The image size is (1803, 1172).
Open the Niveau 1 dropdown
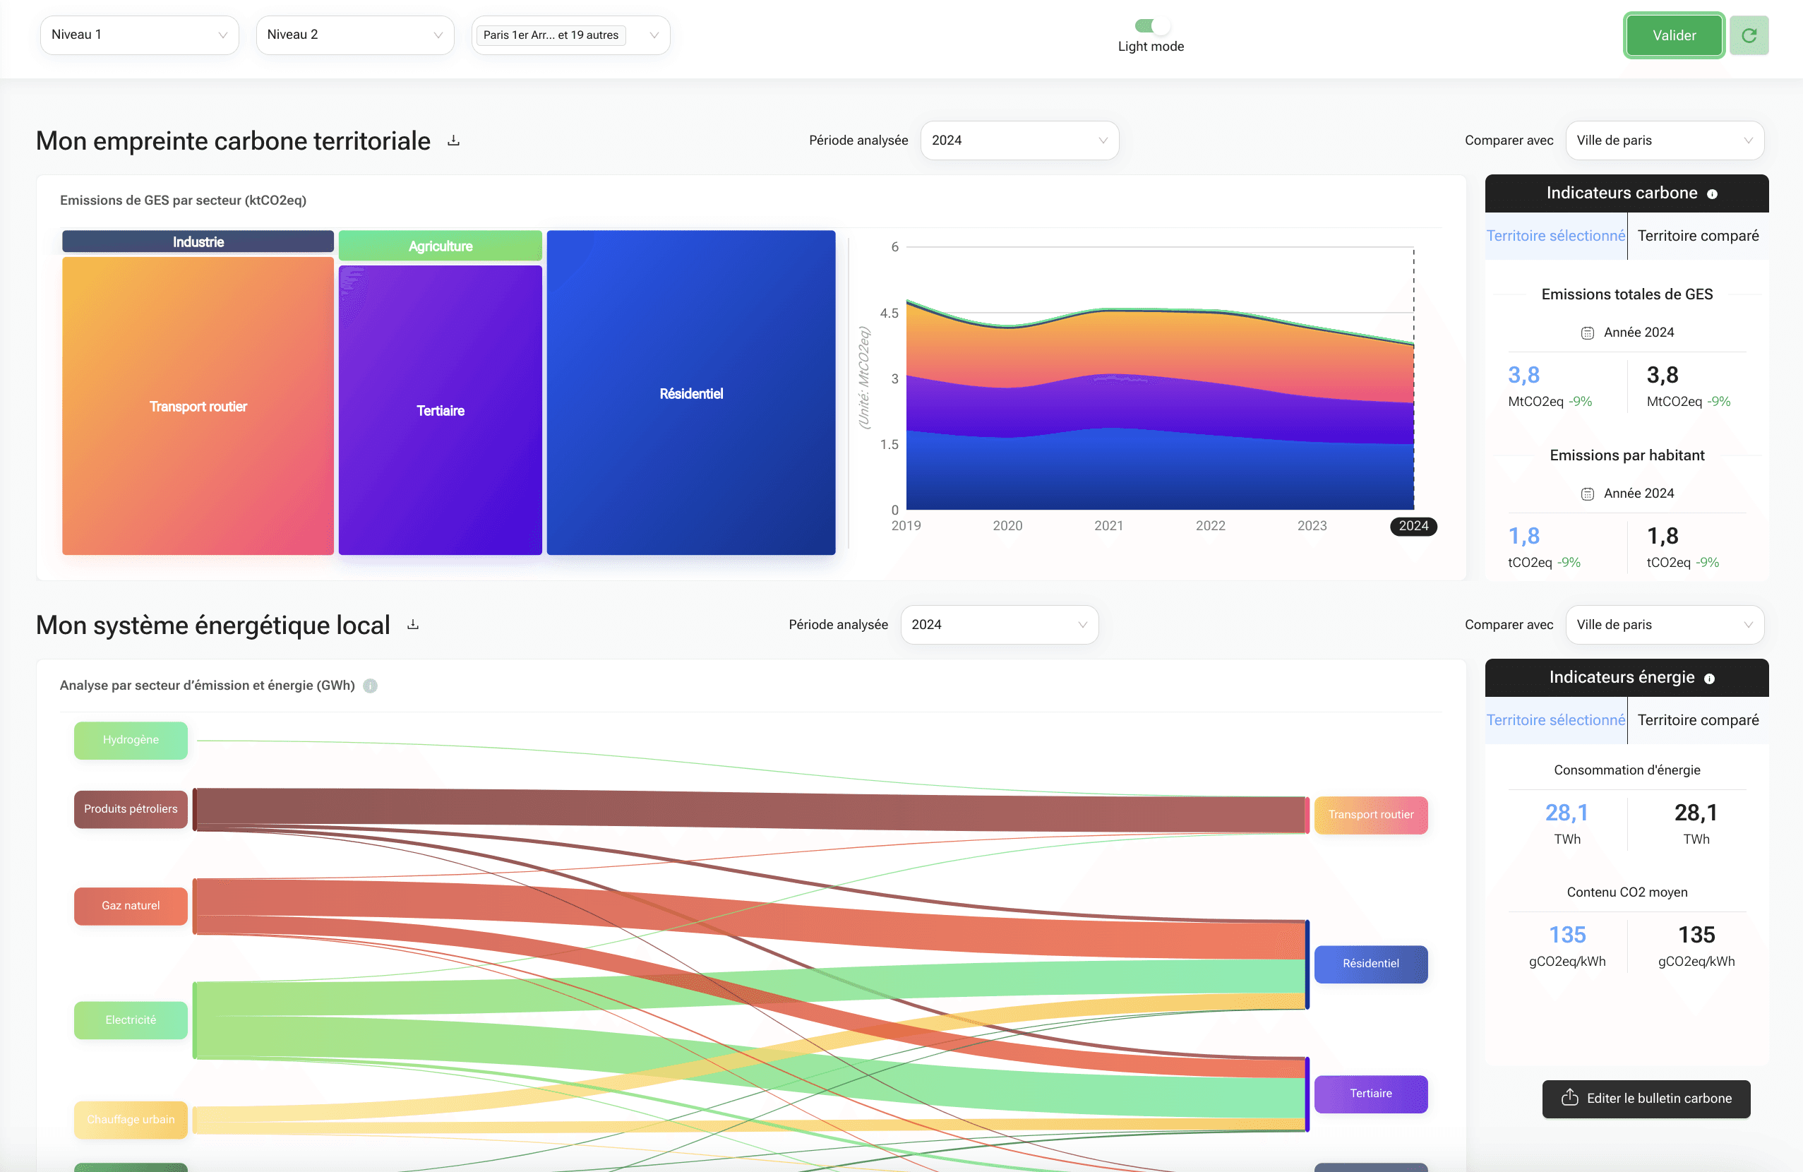(139, 35)
